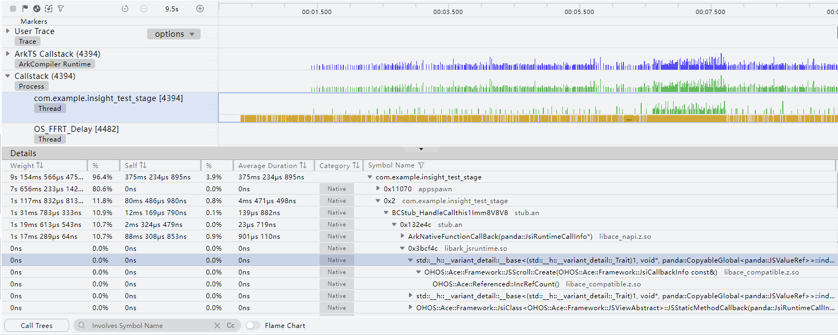Toggle the Flame Chart switch

[252, 326]
